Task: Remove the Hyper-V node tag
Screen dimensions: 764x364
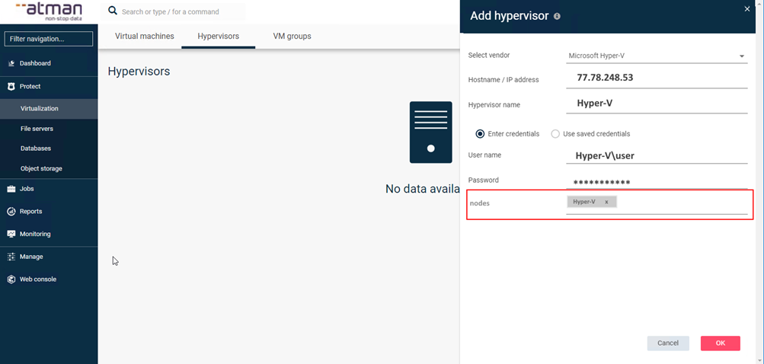Action: [x=606, y=202]
